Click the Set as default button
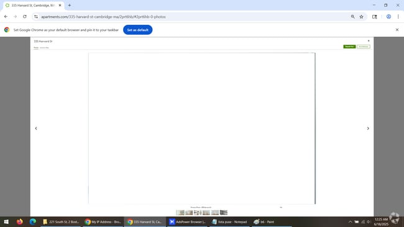 tap(137, 30)
